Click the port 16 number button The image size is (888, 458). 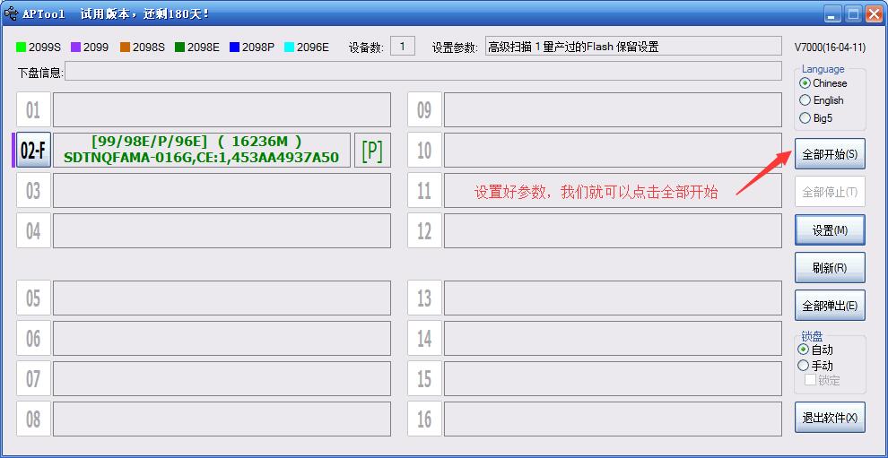tap(425, 419)
